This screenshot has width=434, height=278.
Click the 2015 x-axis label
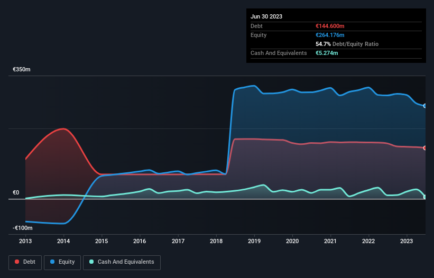click(x=101, y=241)
